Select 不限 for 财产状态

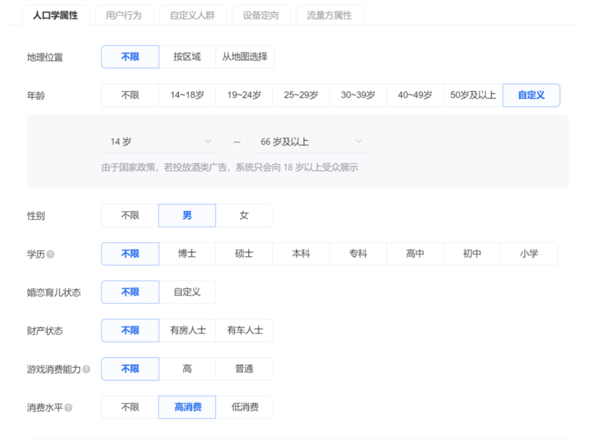[x=130, y=331]
